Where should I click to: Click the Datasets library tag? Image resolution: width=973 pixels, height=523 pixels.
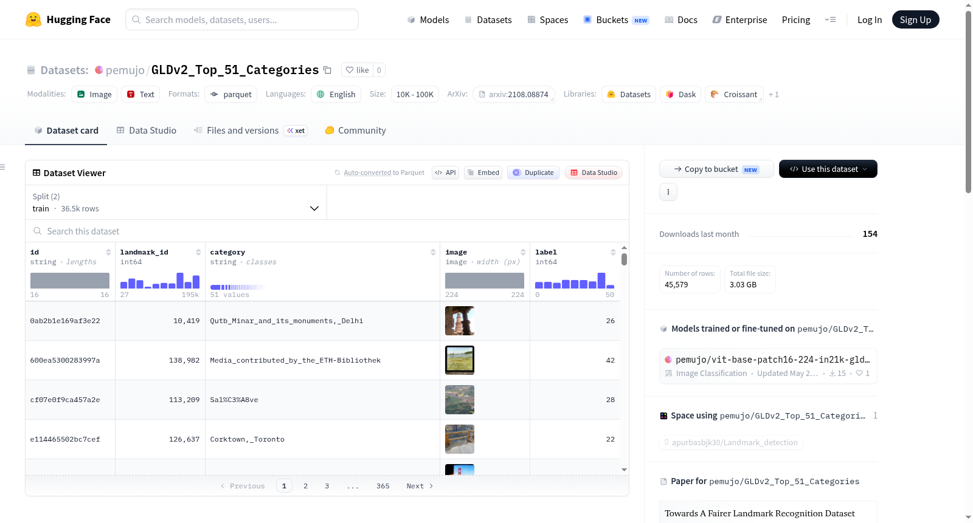coord(629,94)
